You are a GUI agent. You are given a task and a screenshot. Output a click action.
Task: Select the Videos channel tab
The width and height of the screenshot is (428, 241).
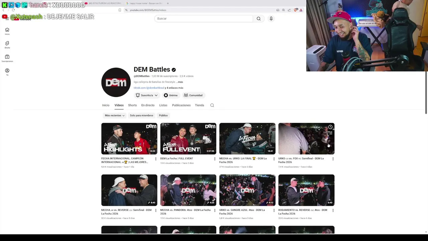tap(119, 105)
